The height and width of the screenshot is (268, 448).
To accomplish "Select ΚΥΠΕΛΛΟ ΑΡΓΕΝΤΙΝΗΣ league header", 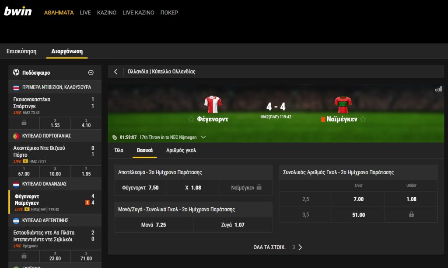I will coord(55,220).
